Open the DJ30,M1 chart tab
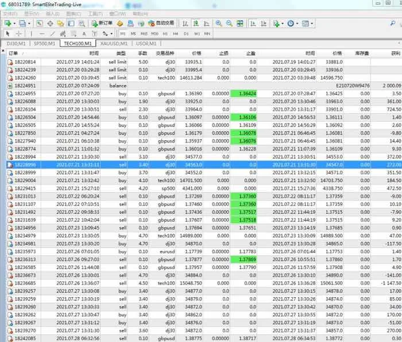This screenshot has width=402, height=342. [16, 43]
